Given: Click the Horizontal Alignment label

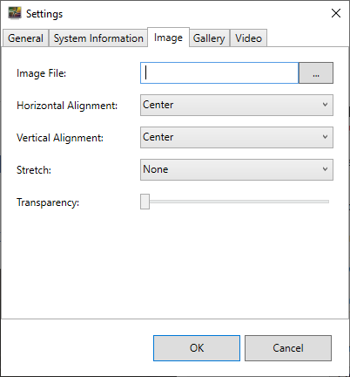Looking at the screenshot, I should (x=67, y=106).
